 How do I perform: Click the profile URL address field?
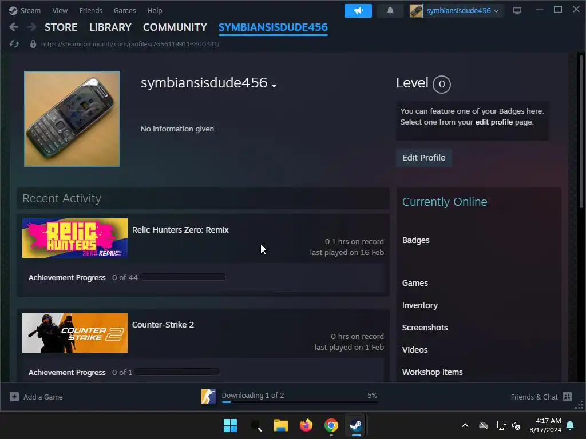[x=130, y=44]
